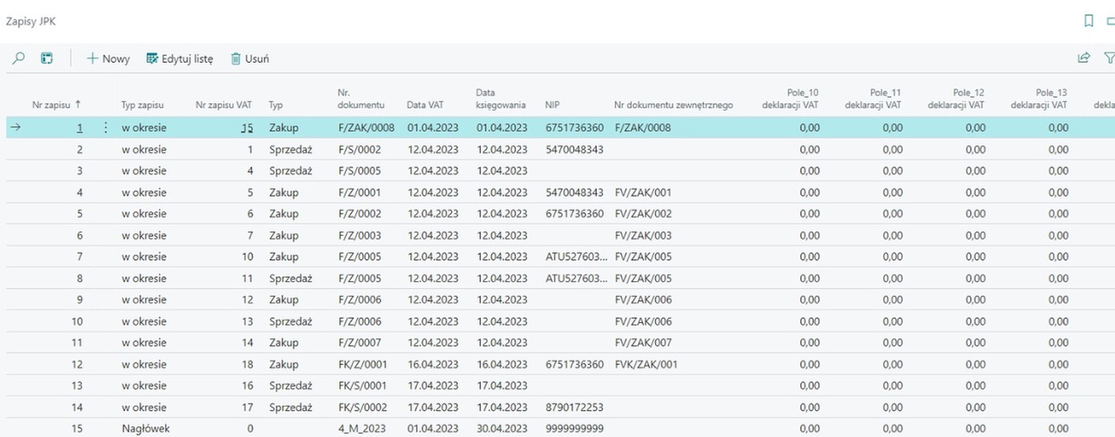This screenshot has height=437, width=1115.
Task: Click the NIP column header
Action: [x=552, y=105]
